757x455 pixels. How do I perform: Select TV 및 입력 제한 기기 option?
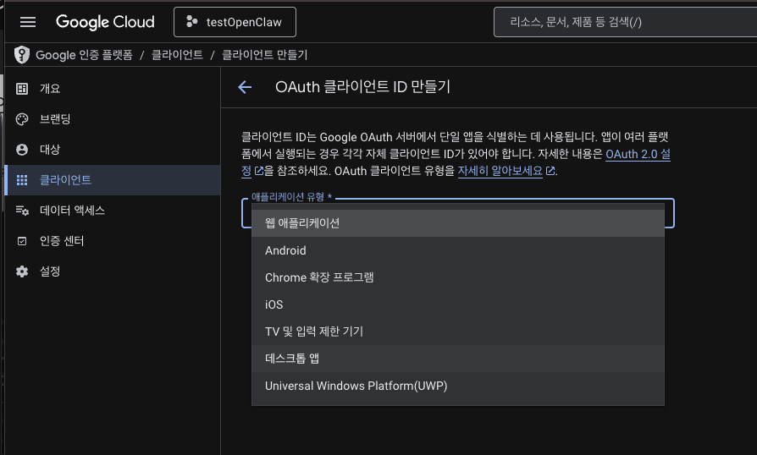pyautogui.click(x=458, y=332)
